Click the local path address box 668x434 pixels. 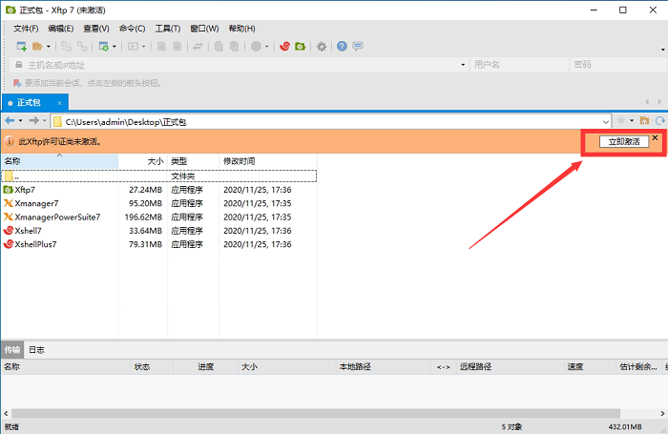[331, 122]
